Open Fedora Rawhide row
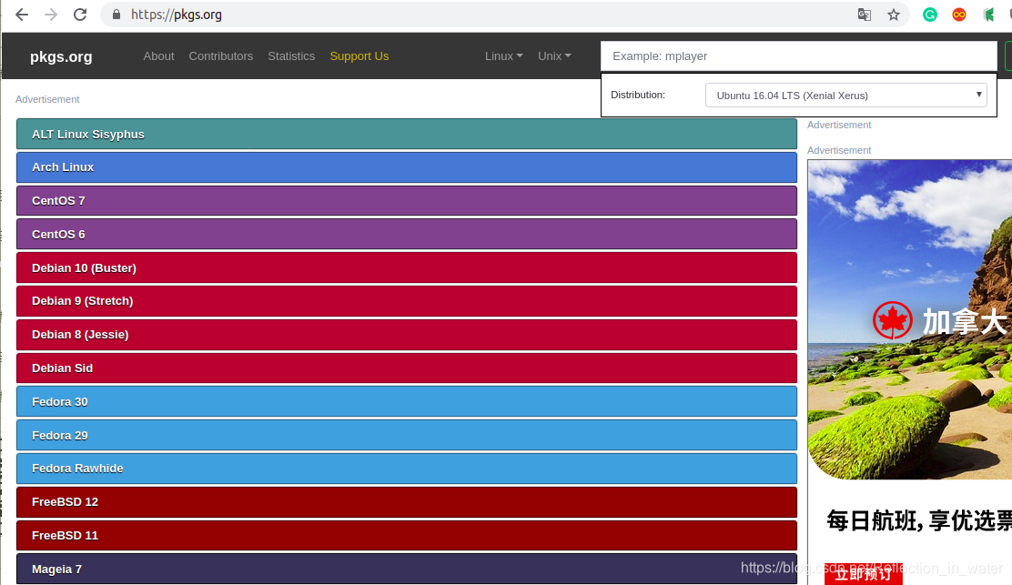 [x=407, y=469]
